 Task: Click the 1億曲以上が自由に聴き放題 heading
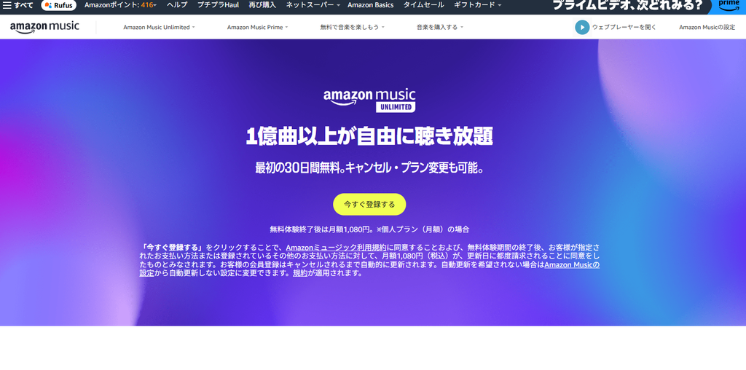[369, 137]
